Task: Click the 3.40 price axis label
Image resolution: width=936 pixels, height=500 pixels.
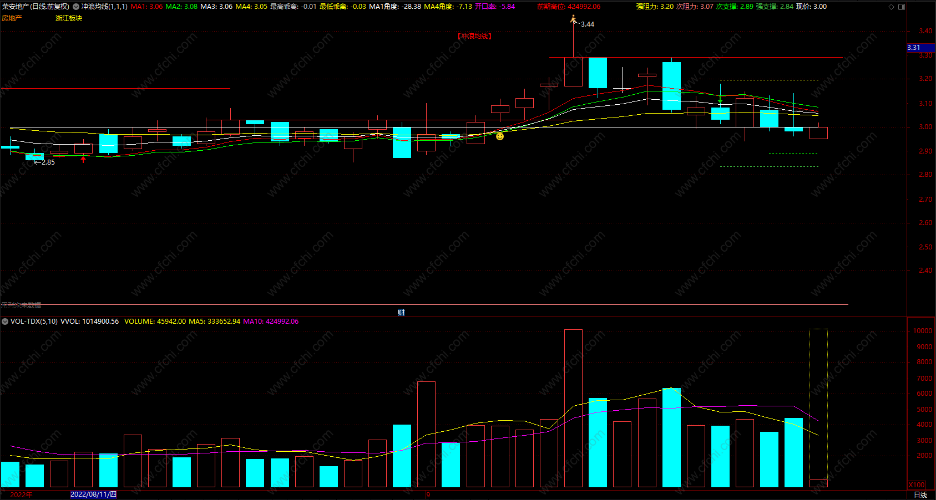Action: point(925,31)
